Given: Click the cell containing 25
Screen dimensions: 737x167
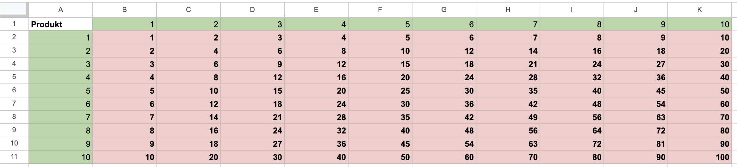Looking at the screenshot, I should point(380,91).
